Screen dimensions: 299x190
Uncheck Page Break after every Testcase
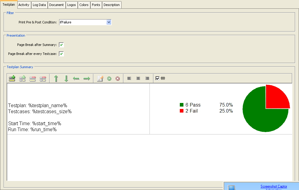pyautogui.click(x=61, y=54)
